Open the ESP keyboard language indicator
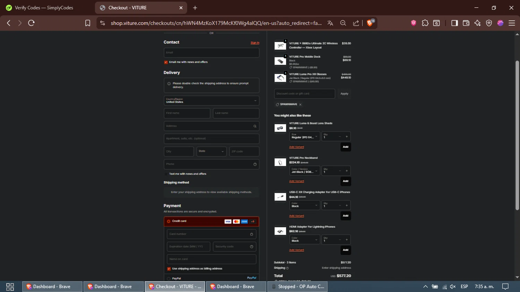The image size is (520, 292). coord(464,286)
